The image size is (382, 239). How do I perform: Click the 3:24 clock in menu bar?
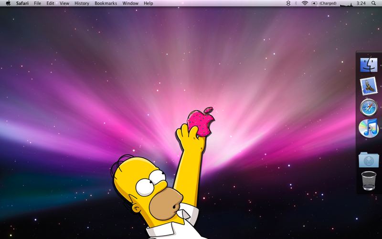(361, 3)
